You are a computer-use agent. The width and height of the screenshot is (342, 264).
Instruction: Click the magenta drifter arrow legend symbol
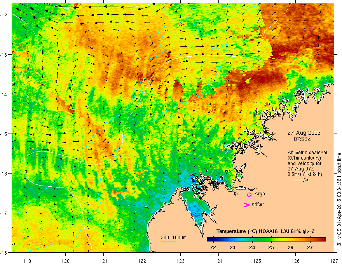[246, 205]
